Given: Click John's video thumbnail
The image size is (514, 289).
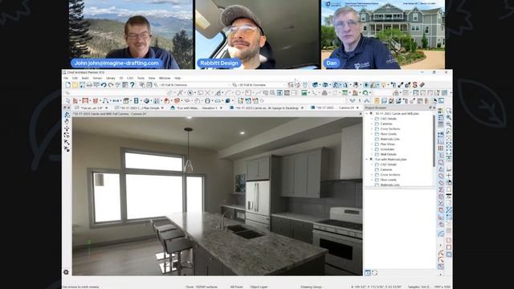Looking at the screenshot, I should click(131, 35).
